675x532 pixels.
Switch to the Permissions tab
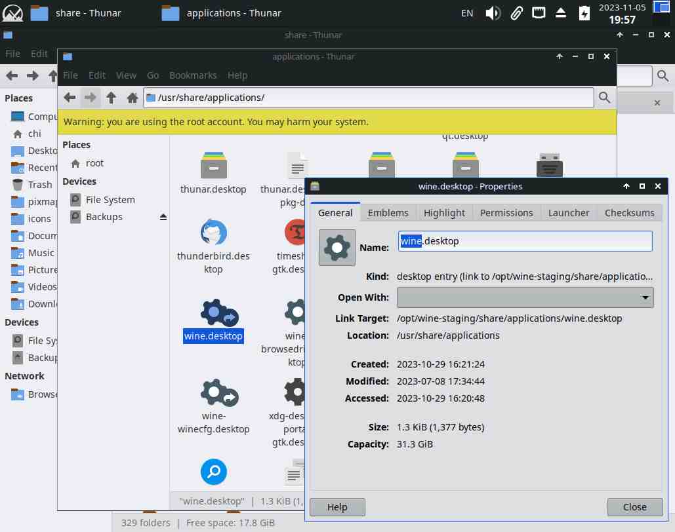pos(506,213)
